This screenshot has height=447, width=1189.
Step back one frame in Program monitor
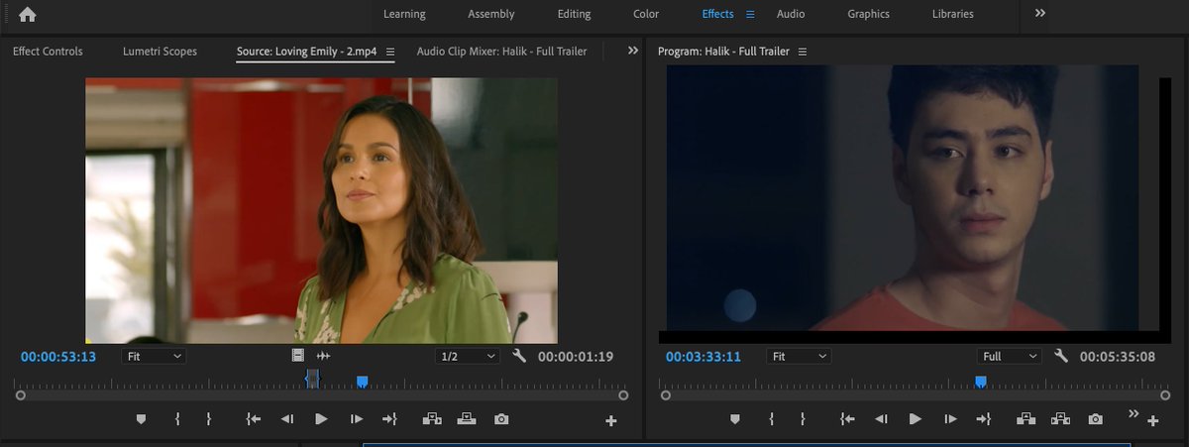click(x=881, y=419)
